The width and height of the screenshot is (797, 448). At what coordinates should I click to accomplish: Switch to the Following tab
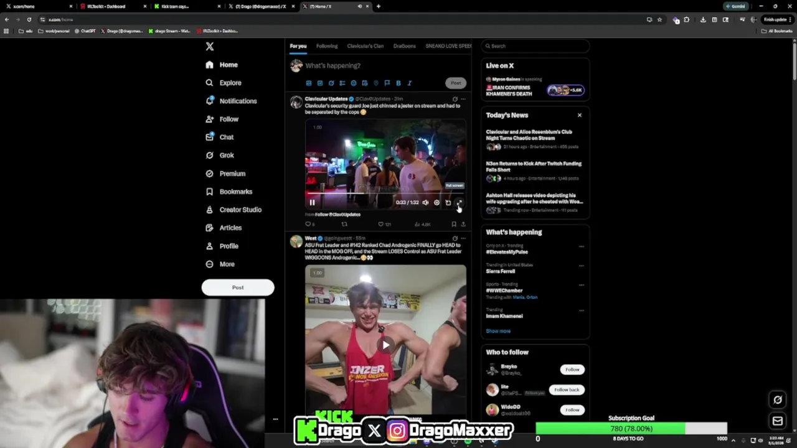[x=326, y=46]
